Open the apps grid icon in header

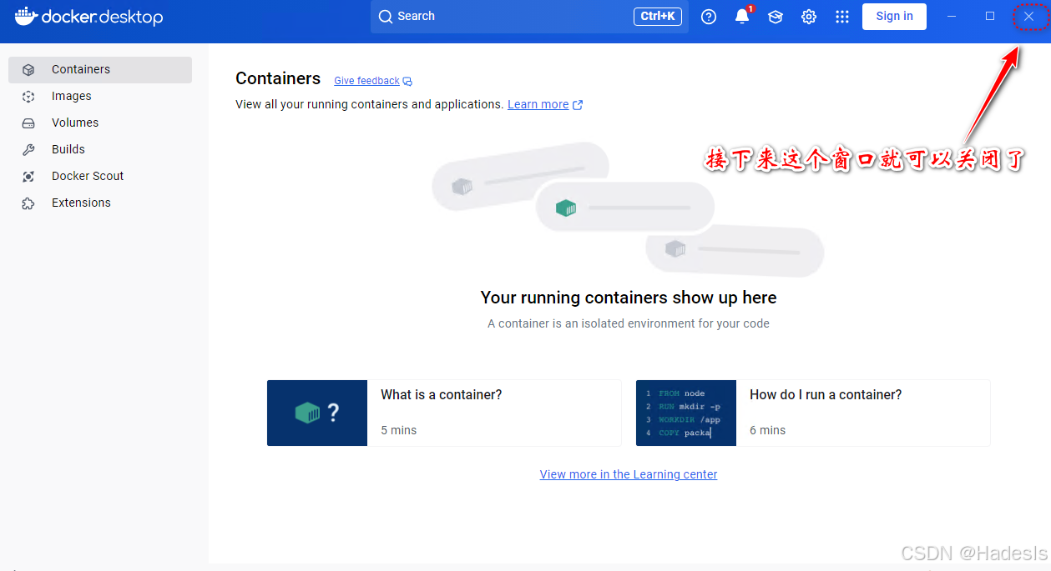842,17
